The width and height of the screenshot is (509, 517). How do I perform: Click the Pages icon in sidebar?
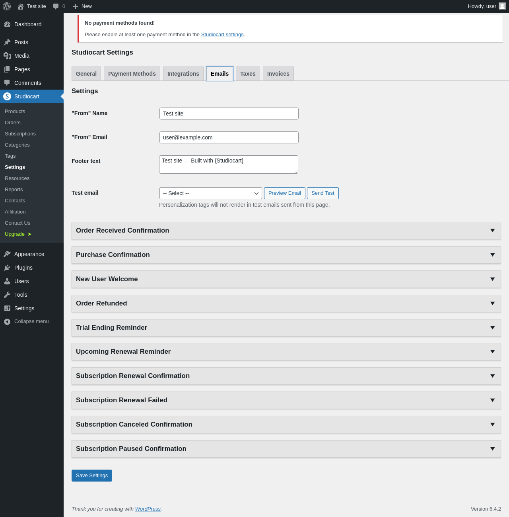click(7, 69)
